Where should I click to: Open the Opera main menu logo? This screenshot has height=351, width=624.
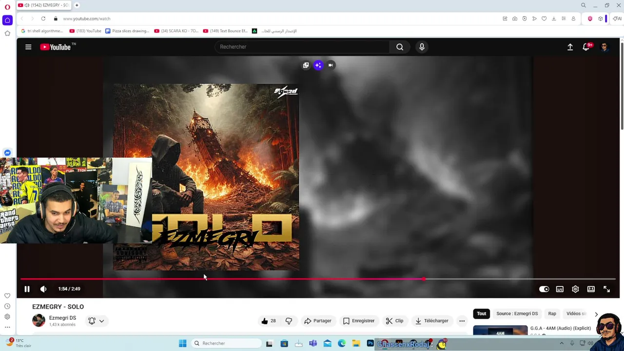pyautogui.click(x=7, y=7)
